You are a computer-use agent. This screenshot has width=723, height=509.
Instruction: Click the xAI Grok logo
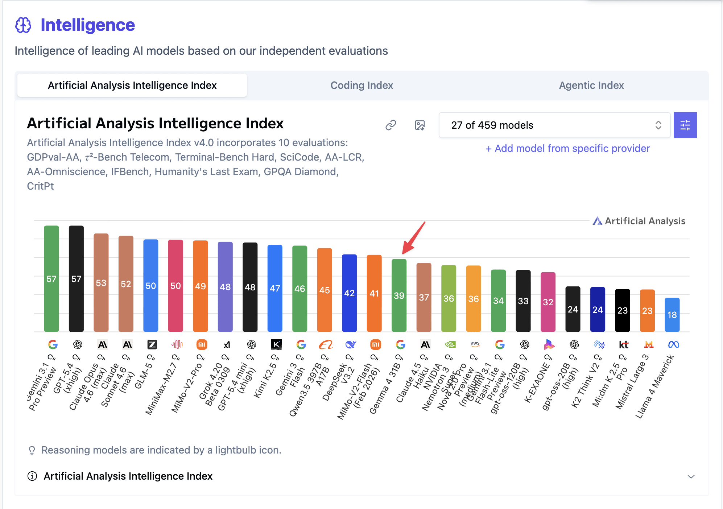[x=227, y=344]
